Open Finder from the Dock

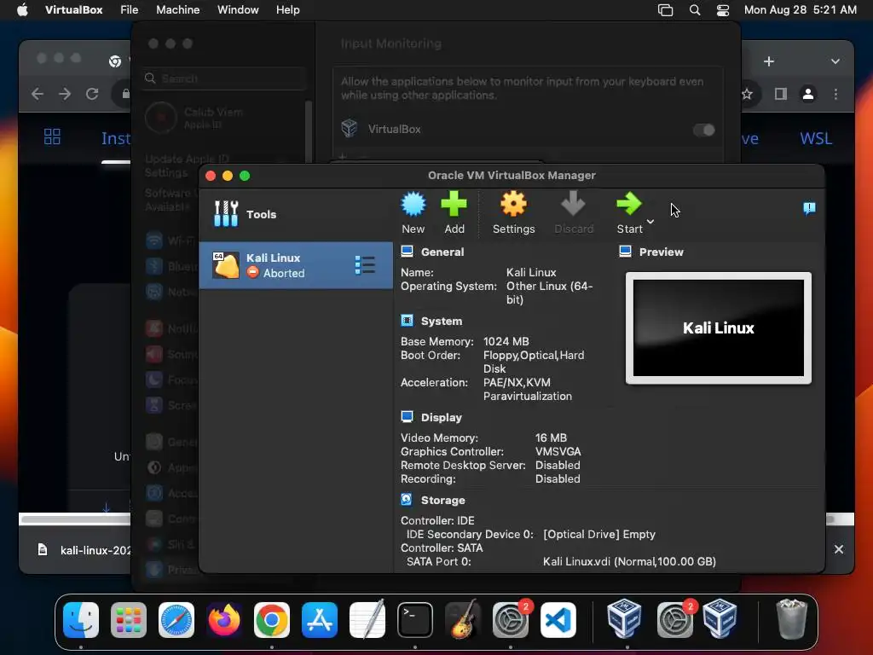coord(81,620)
